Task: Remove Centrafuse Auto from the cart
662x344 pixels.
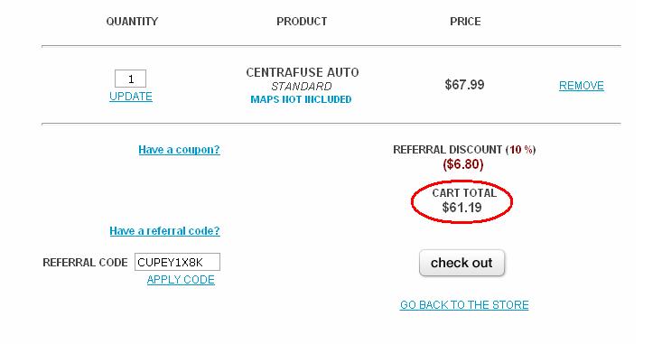Action: (x=582, y=86)
